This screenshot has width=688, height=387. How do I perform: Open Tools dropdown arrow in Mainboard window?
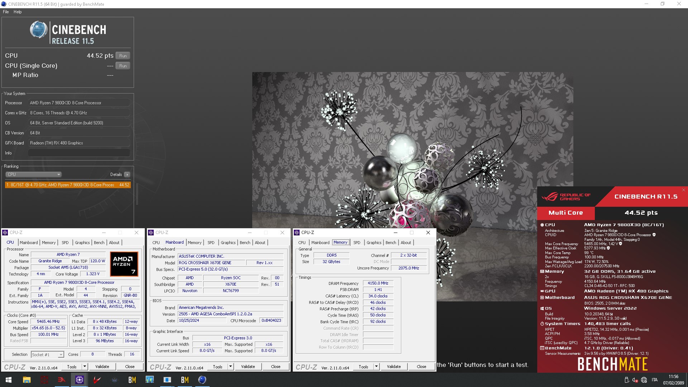(230, 367)
